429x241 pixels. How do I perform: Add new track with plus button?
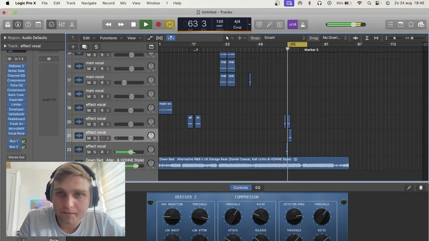[x=73, y=47]
